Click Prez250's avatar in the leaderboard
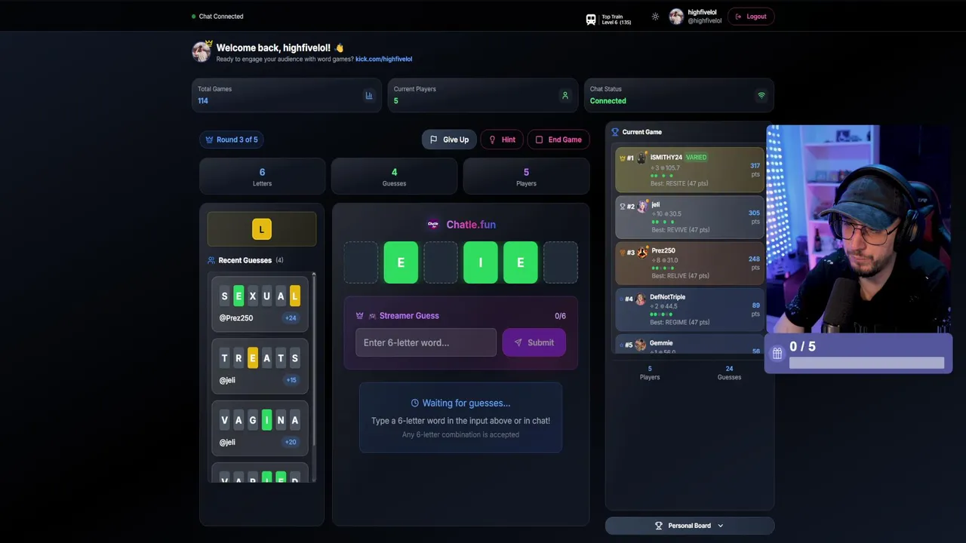Screen dimensions: 966x543 642,253
